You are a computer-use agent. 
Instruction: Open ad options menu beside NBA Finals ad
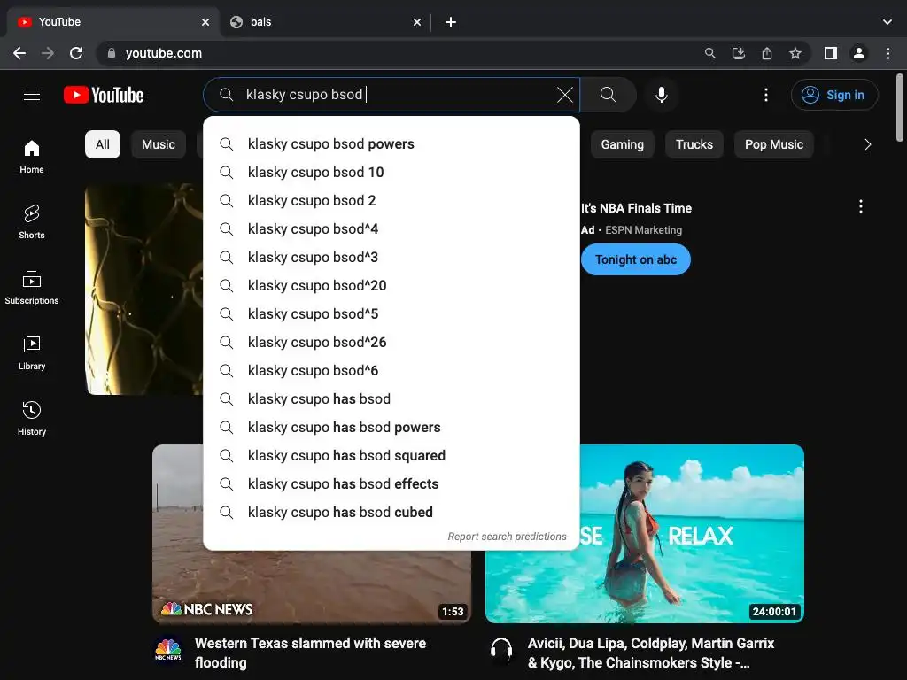861,206
